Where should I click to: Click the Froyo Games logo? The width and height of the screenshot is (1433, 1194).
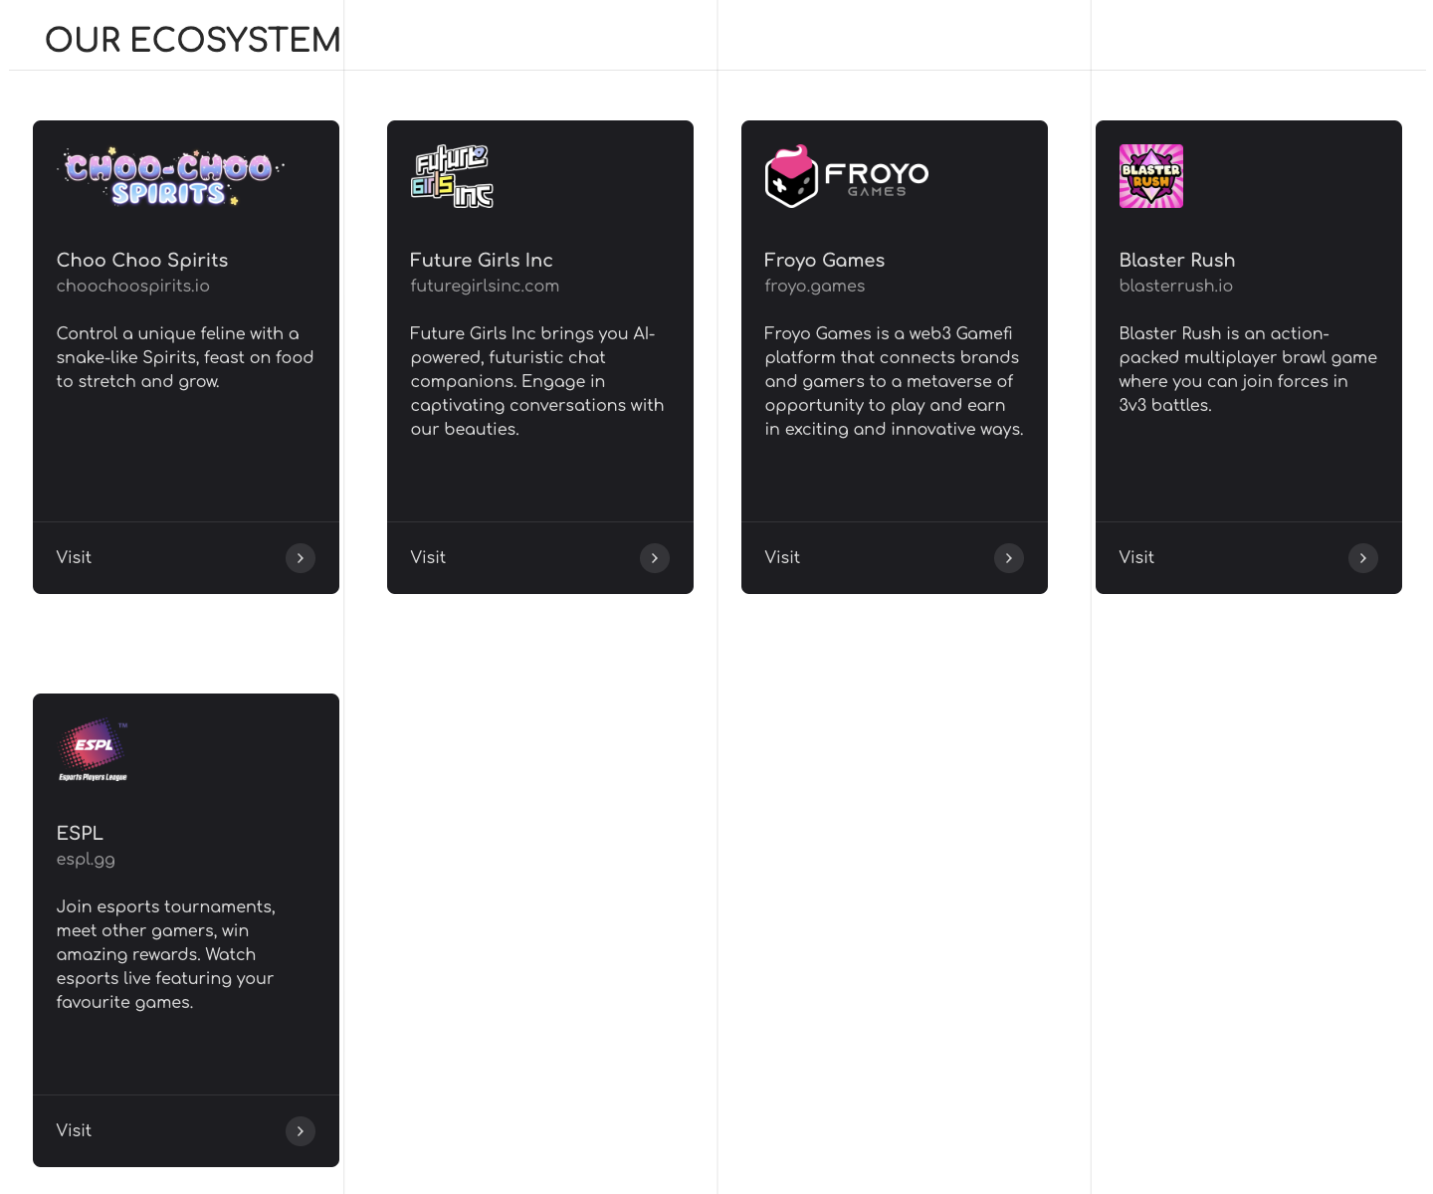847,176
